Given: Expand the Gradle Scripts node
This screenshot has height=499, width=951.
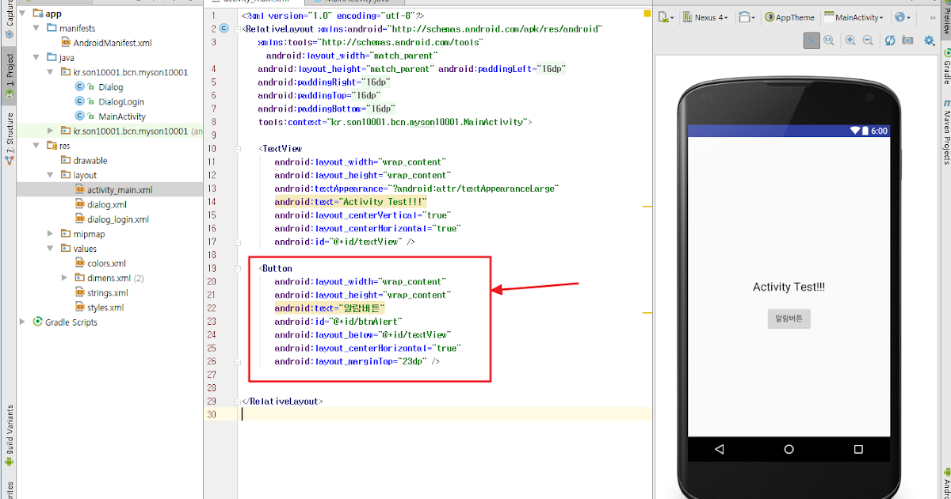Looking at the screenshot, I should pos(24,322).
